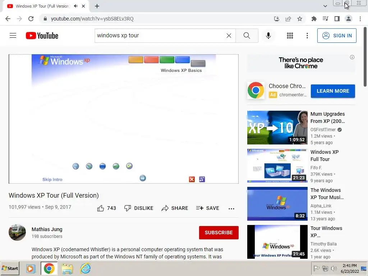Share the Windows XP Tour video

[x=175, y=208]
